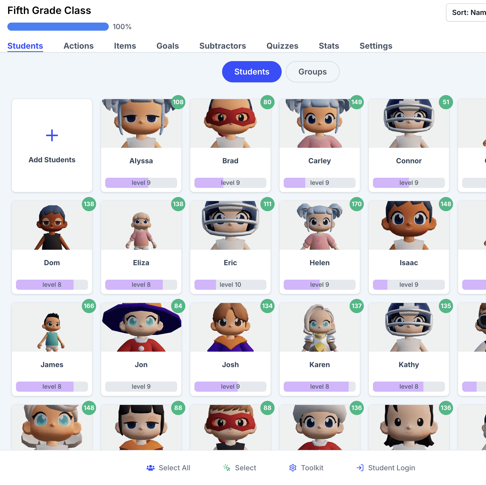Screen dimensions: 486x485
Task: Open Jon's witch hat avatar card
Action: click(x=141, y=349)
